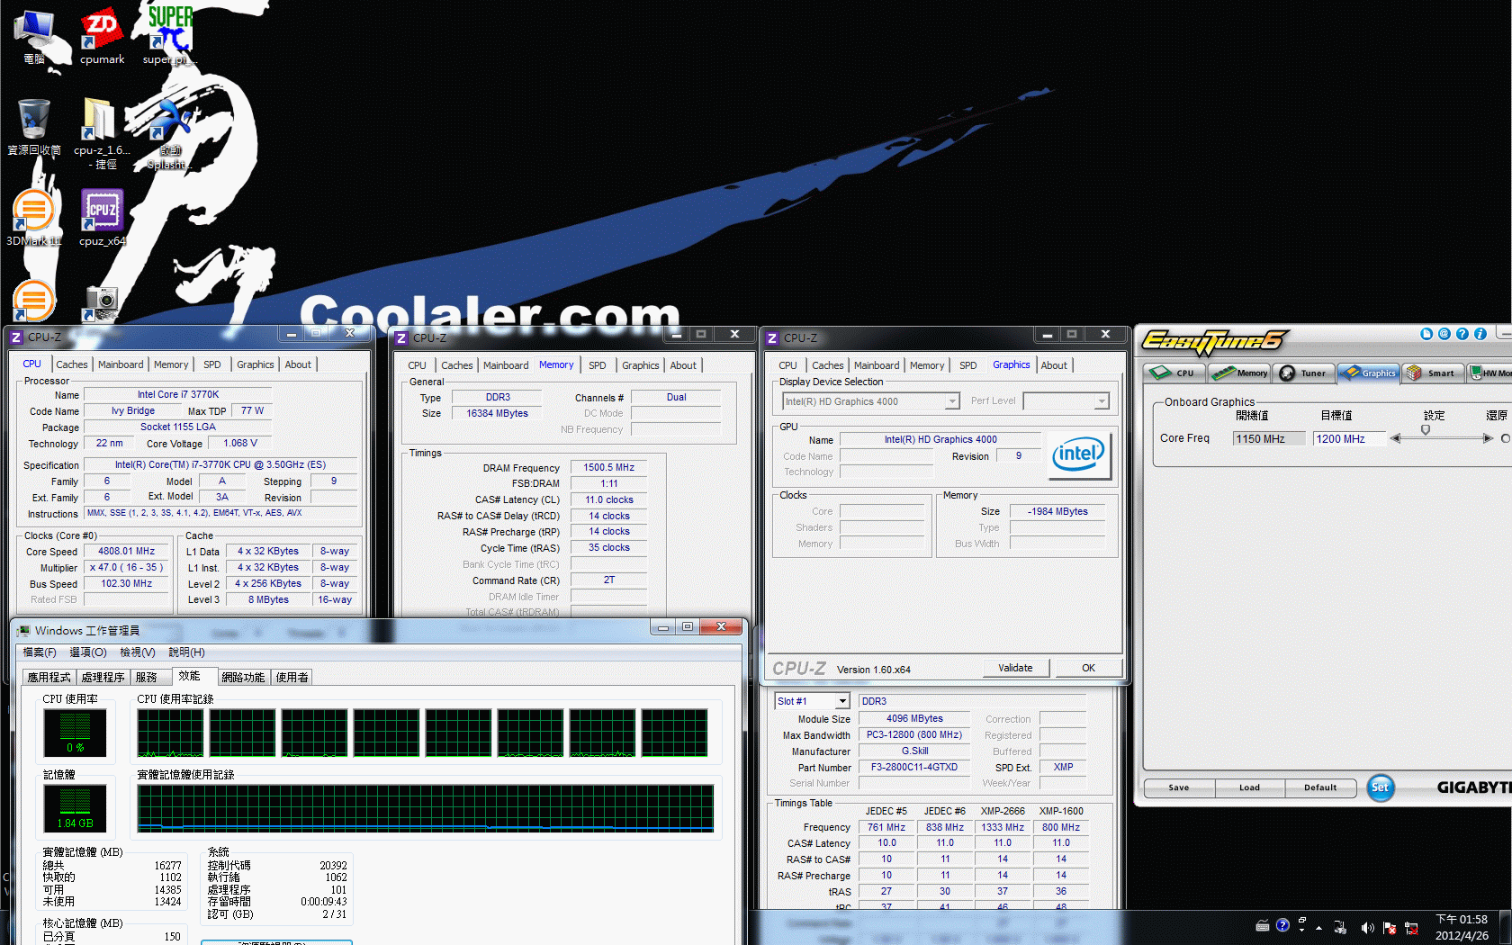Click the Part Number F3-2800C11-4GTXD

[914, 768]
